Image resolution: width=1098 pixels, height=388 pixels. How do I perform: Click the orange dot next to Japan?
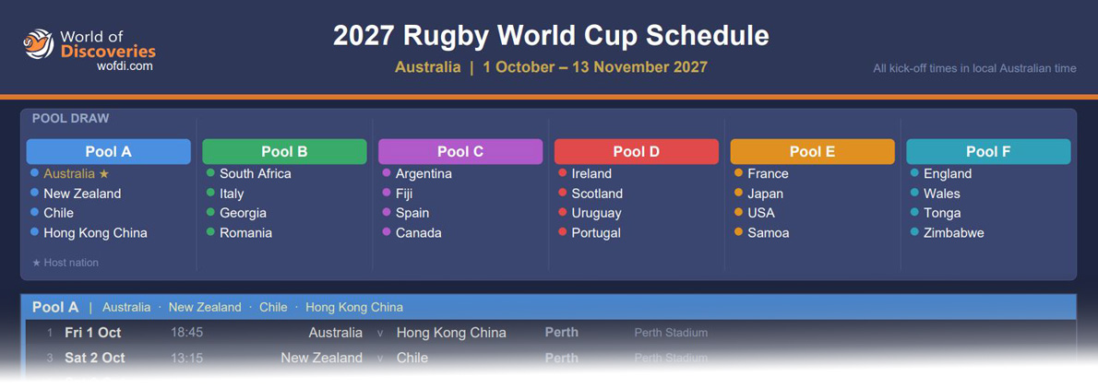738,193
